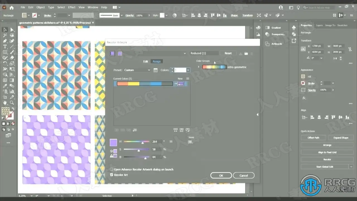Image resolution: width=357 pixels, height=201 pixels.
Task: Click find color in artwork magnifier icon
Action: (188, 130)
